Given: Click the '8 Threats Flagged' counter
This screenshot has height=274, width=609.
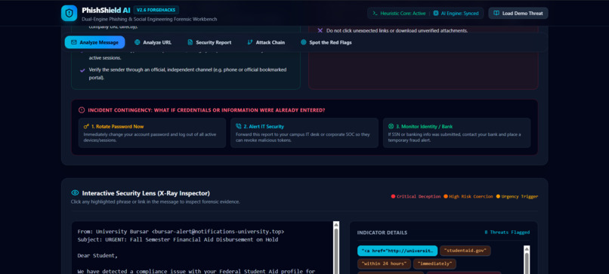Looking at the screenshot, I should point(507,232).
